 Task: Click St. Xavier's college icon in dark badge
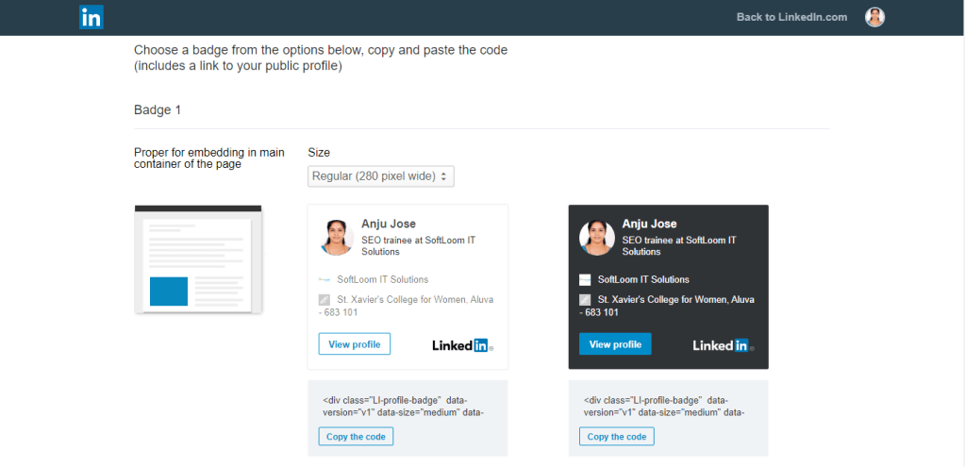tap(585, 300)
